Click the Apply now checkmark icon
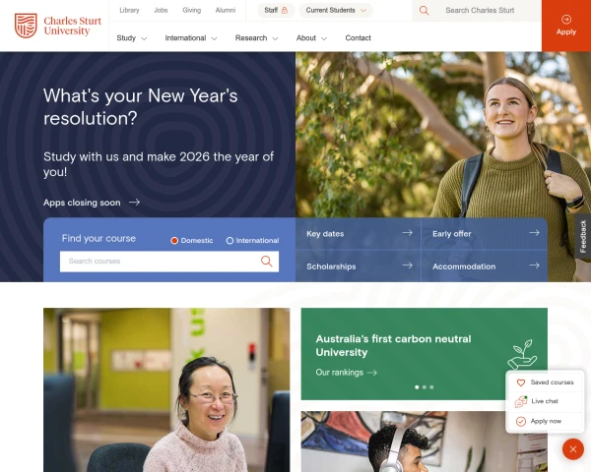Viewport: 591px width, 472px height. coord(521,421)
